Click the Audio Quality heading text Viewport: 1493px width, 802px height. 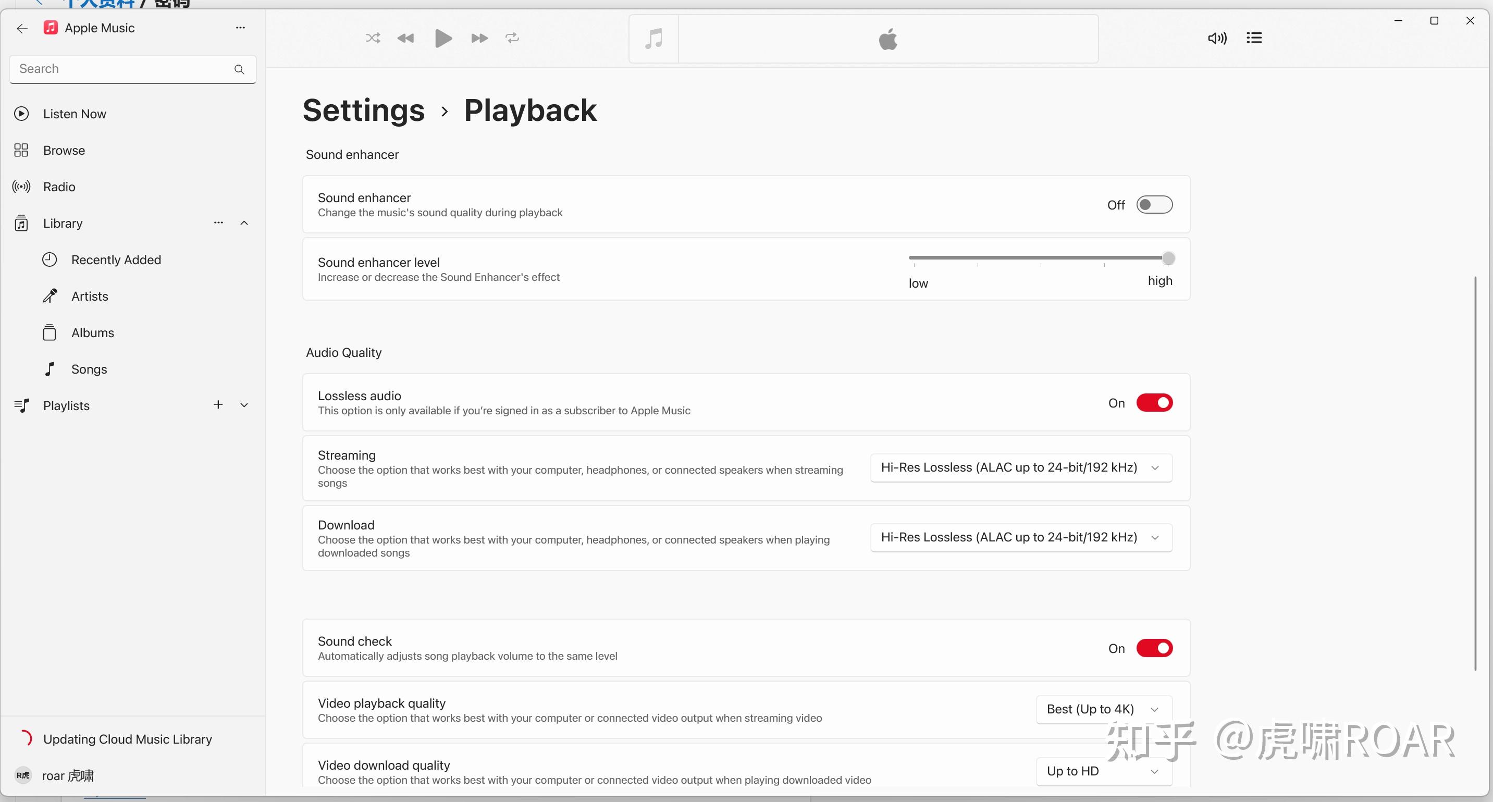pyautogui.click(x=344, y=352)
